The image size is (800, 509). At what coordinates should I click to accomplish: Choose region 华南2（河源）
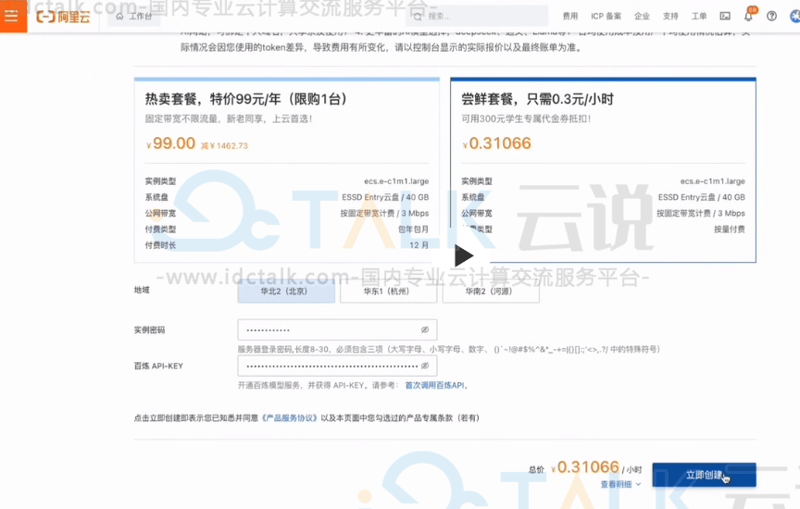pyautogui.click(x=491, y=292)
